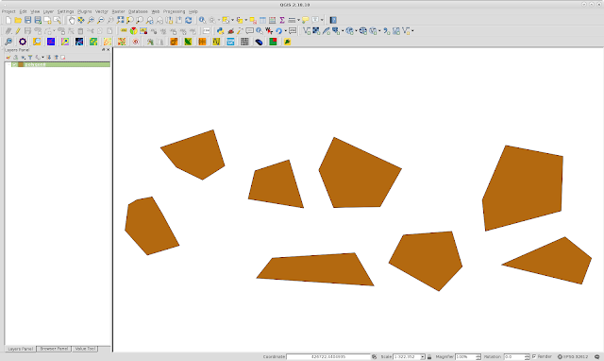Zoom to full extent with the arrows icon
The height and width of the screenshot is (361, 604).
tap(120, 20)
